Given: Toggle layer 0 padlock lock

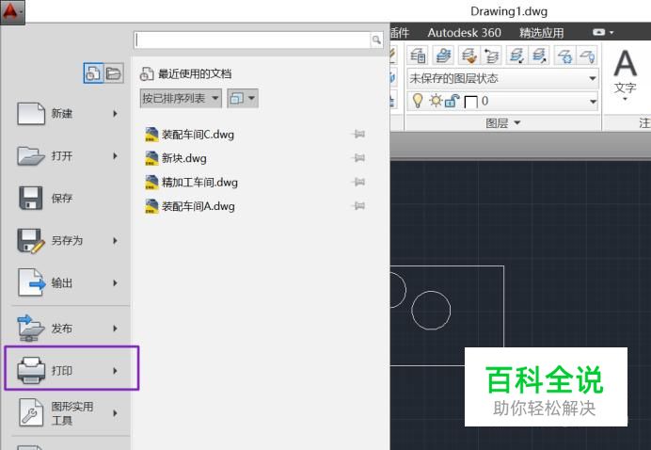Looking at the screenshot, I should click(x=452, y=101).
